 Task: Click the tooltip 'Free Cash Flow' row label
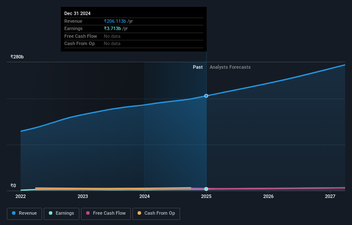point(81,36)
